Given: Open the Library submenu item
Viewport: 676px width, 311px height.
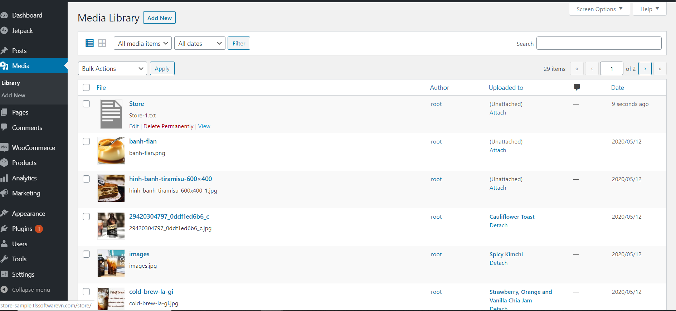Looking at the screenshot, I should (11, 83).
